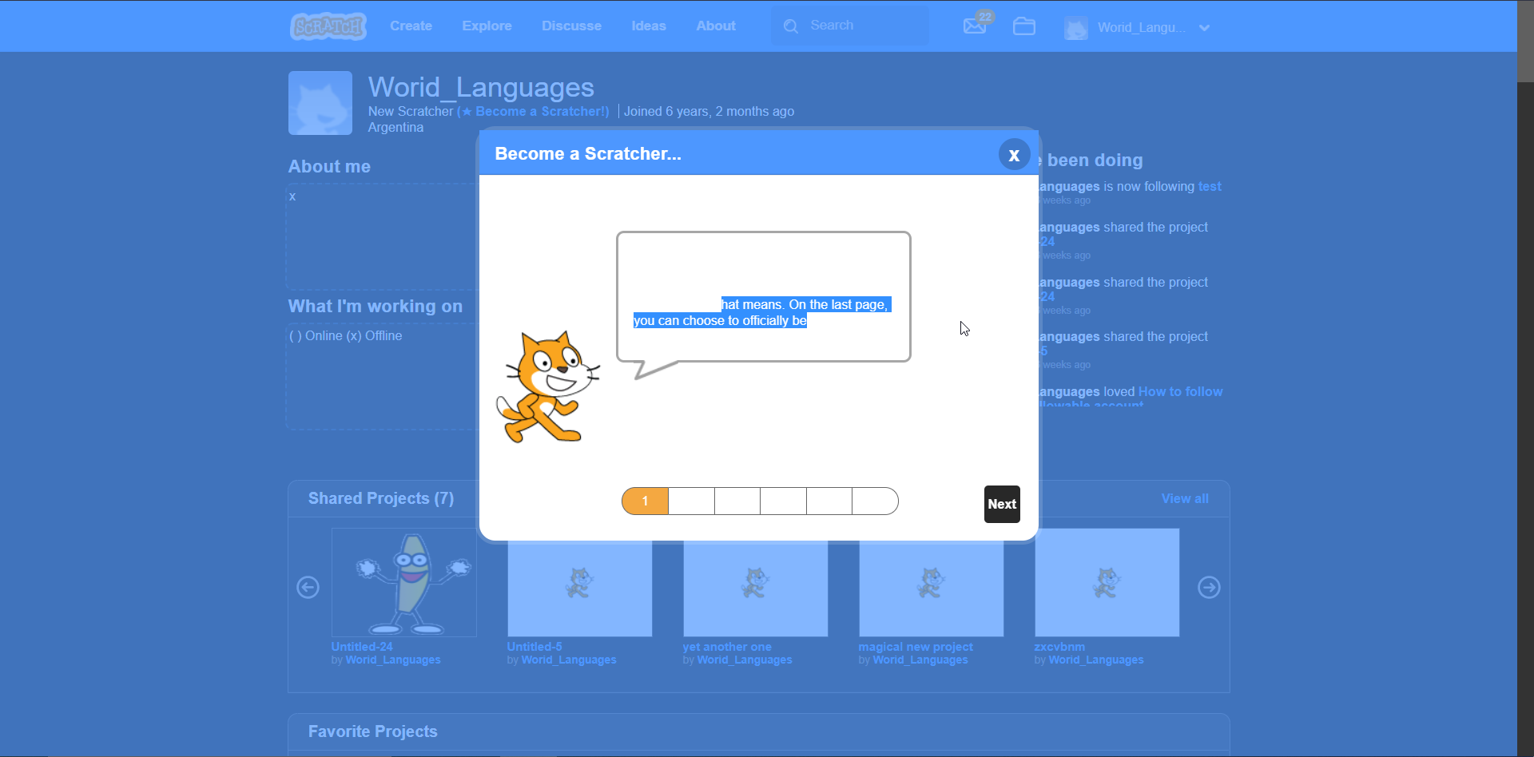Expand the Shared Projects section header
This screenshot has width=1534, height=757.
pyautogui.click(x=380, y=497)
